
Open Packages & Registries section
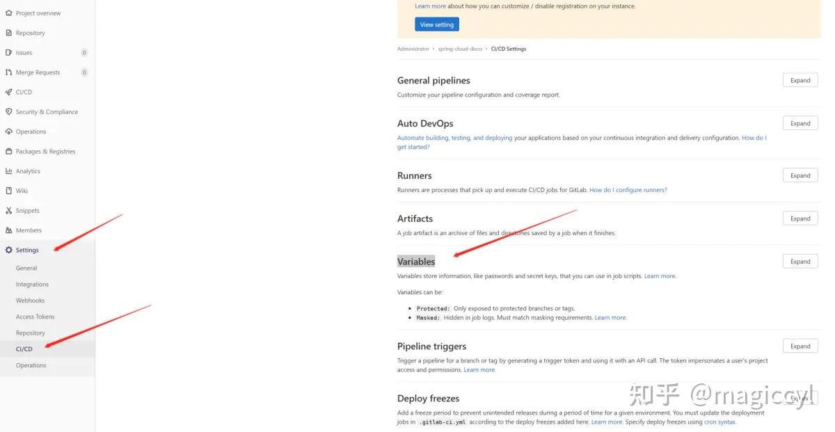(x=46, y=151)
